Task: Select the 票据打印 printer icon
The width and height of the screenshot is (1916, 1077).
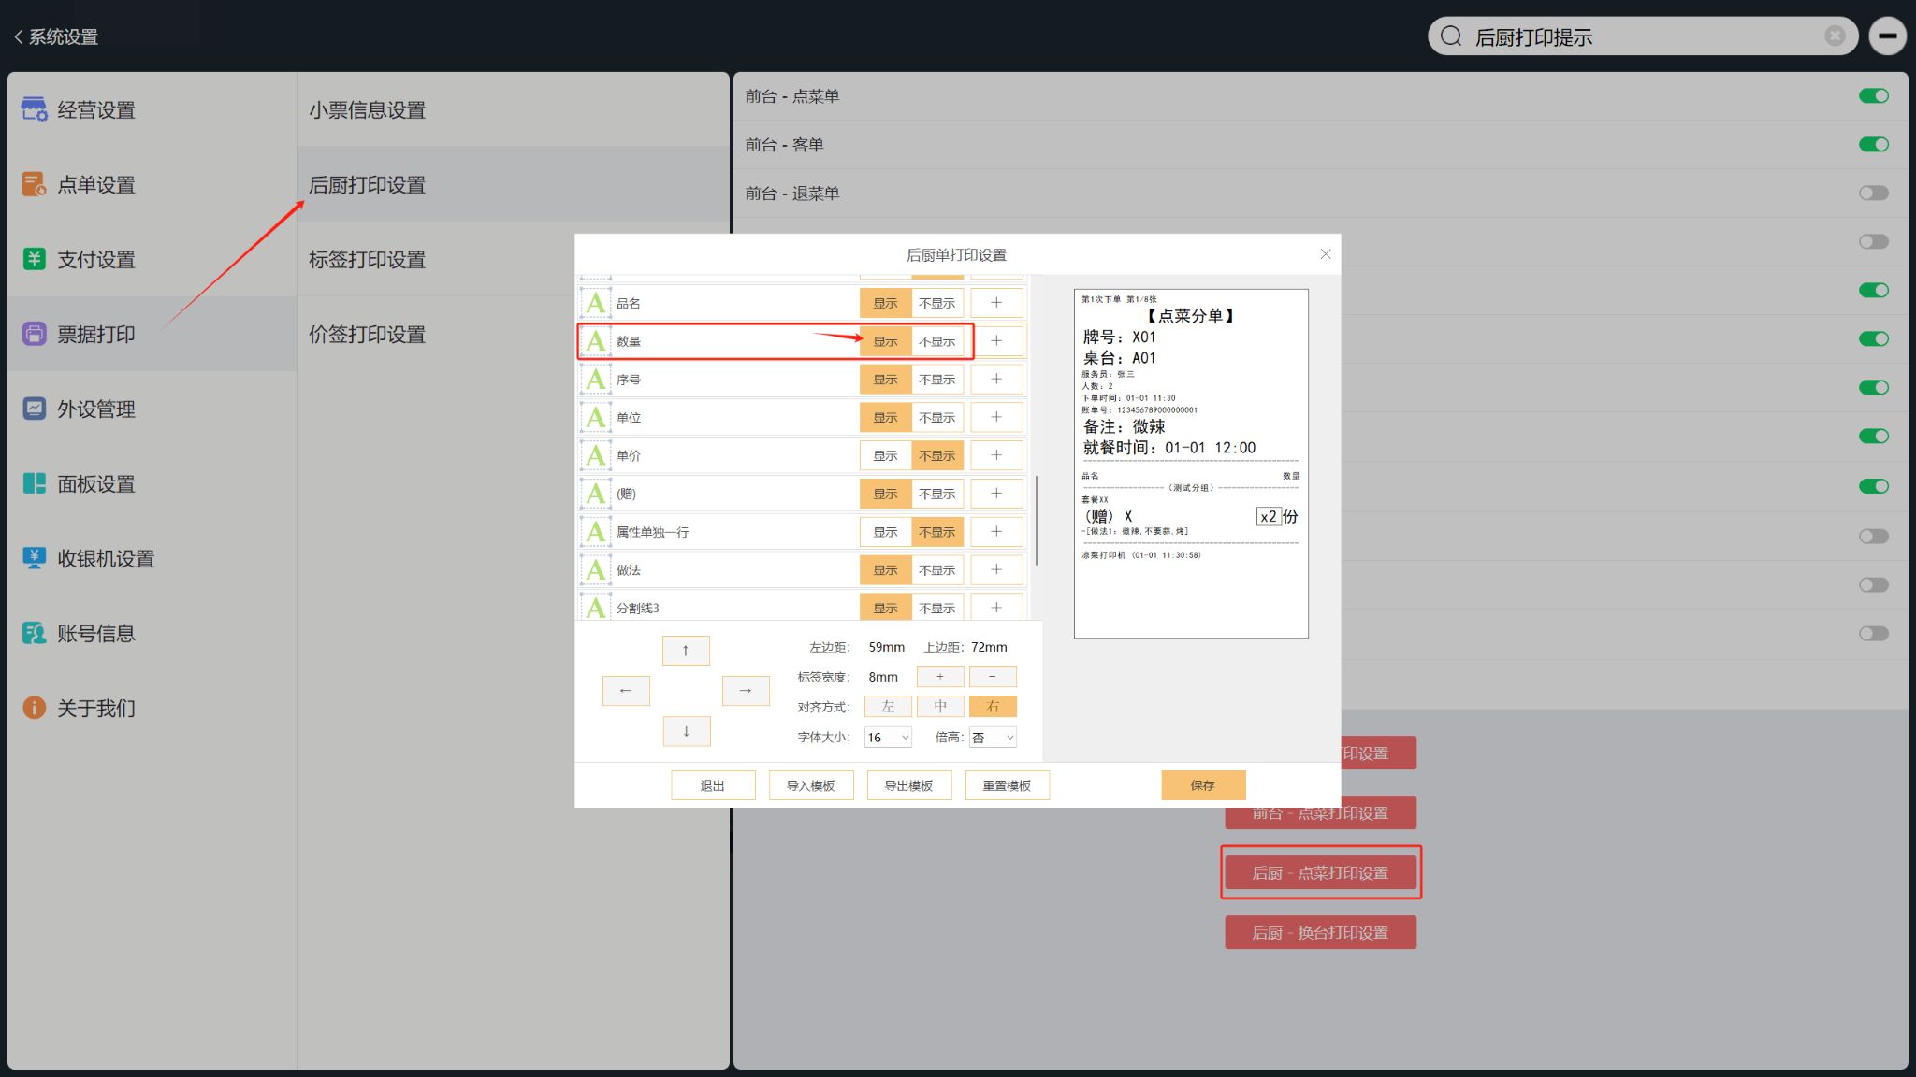Action: pos(35,334)
